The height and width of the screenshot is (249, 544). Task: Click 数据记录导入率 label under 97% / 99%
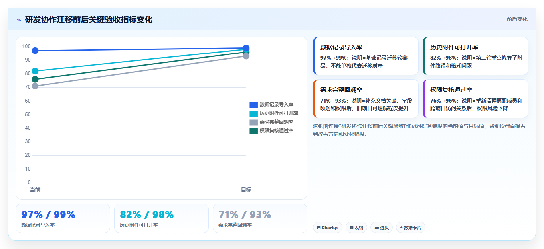[38, 225]
